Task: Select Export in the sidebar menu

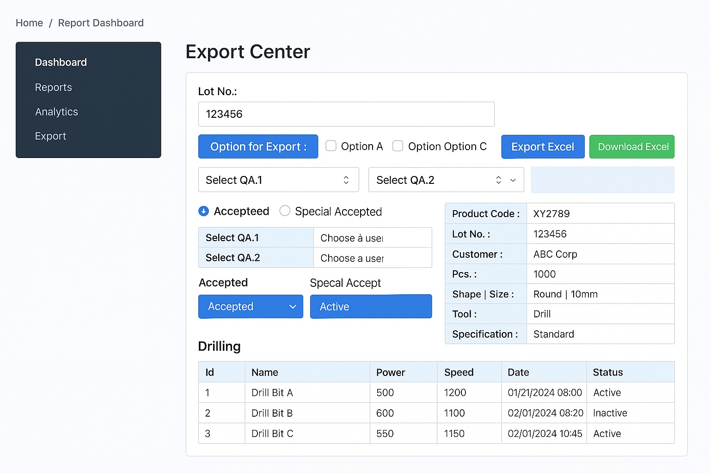Action: pos(51,136)
